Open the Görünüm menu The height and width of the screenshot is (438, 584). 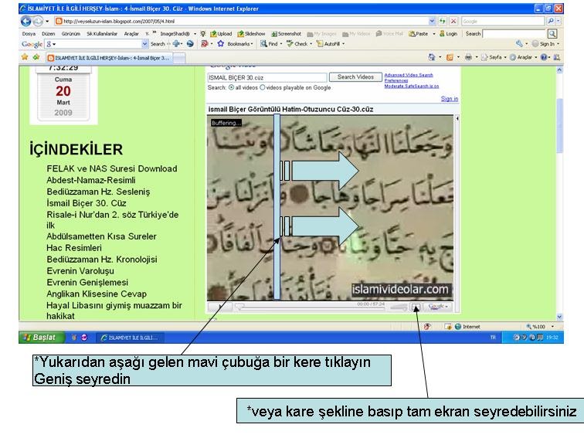71,33
